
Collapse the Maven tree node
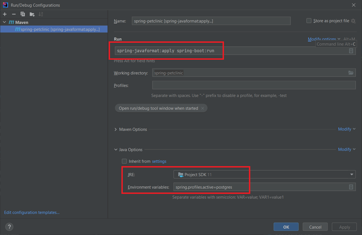click(x=4, y=22)
